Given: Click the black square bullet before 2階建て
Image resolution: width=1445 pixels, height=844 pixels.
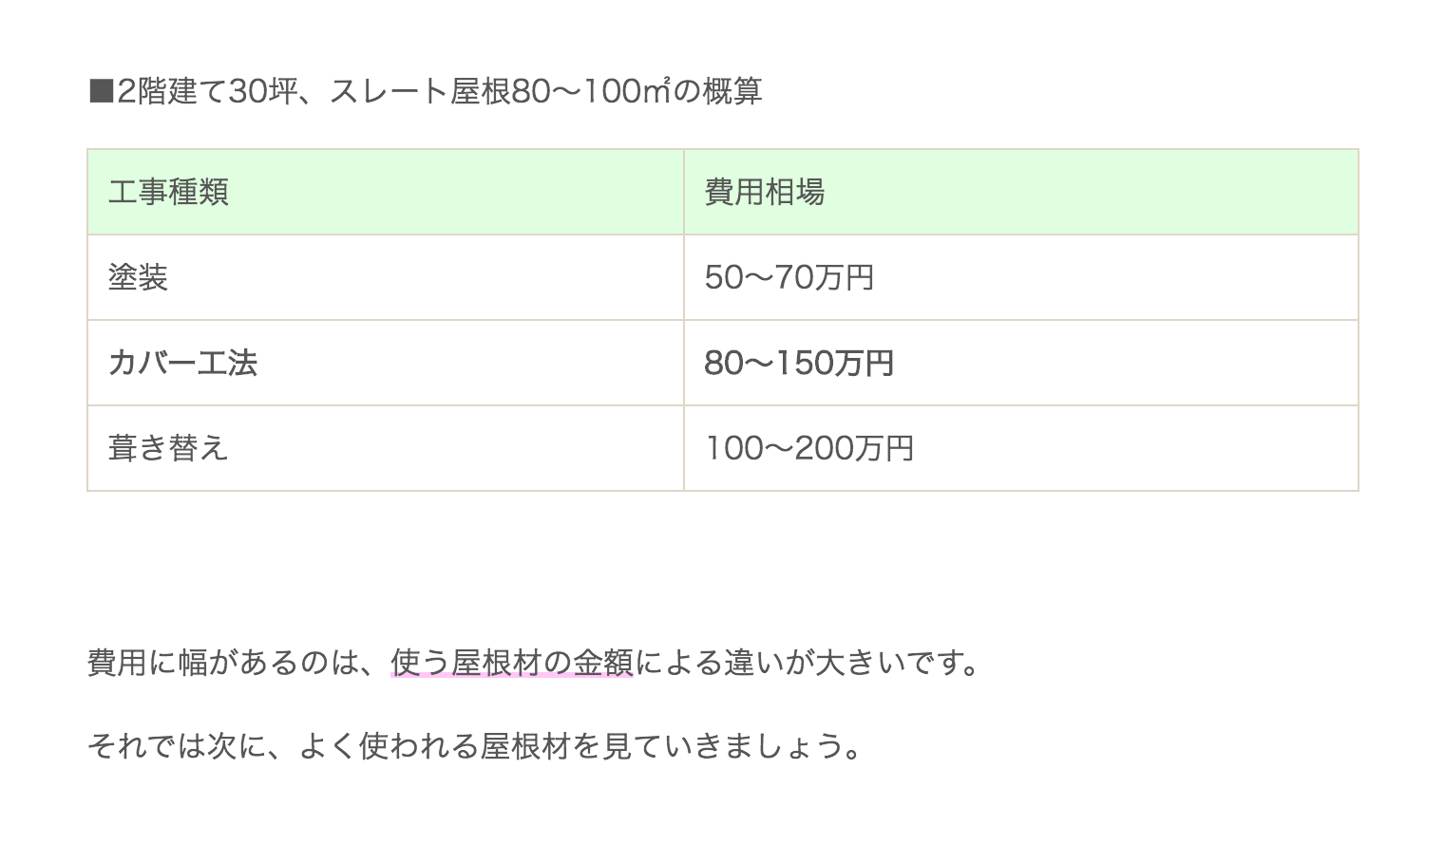Looking at the screenshot, I should tap(101, 92).
